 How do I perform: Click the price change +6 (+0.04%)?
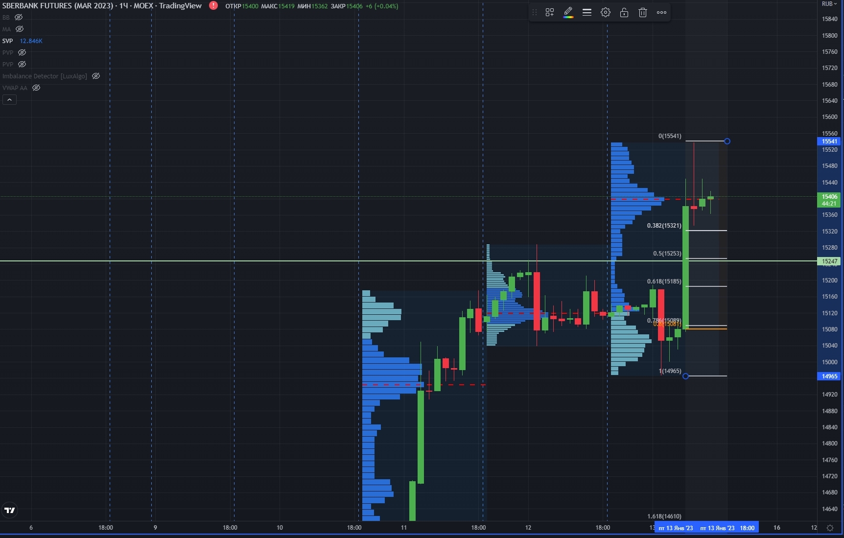pyautogui.click(x=382, y=6)
